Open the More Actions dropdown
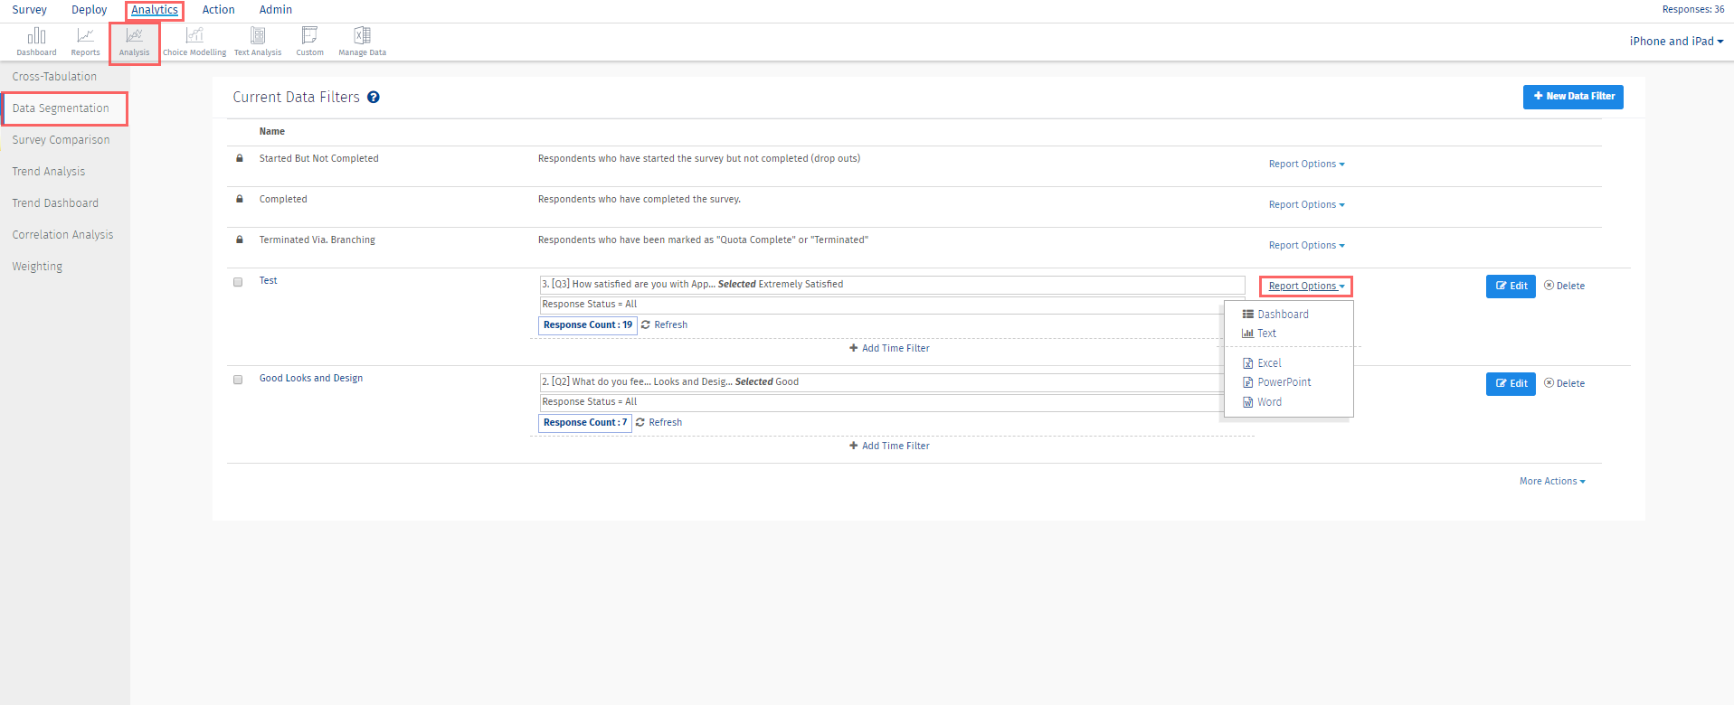The height and width of the screenshot is (705, 1734). pyautogui.click(x=1552, y=481)
